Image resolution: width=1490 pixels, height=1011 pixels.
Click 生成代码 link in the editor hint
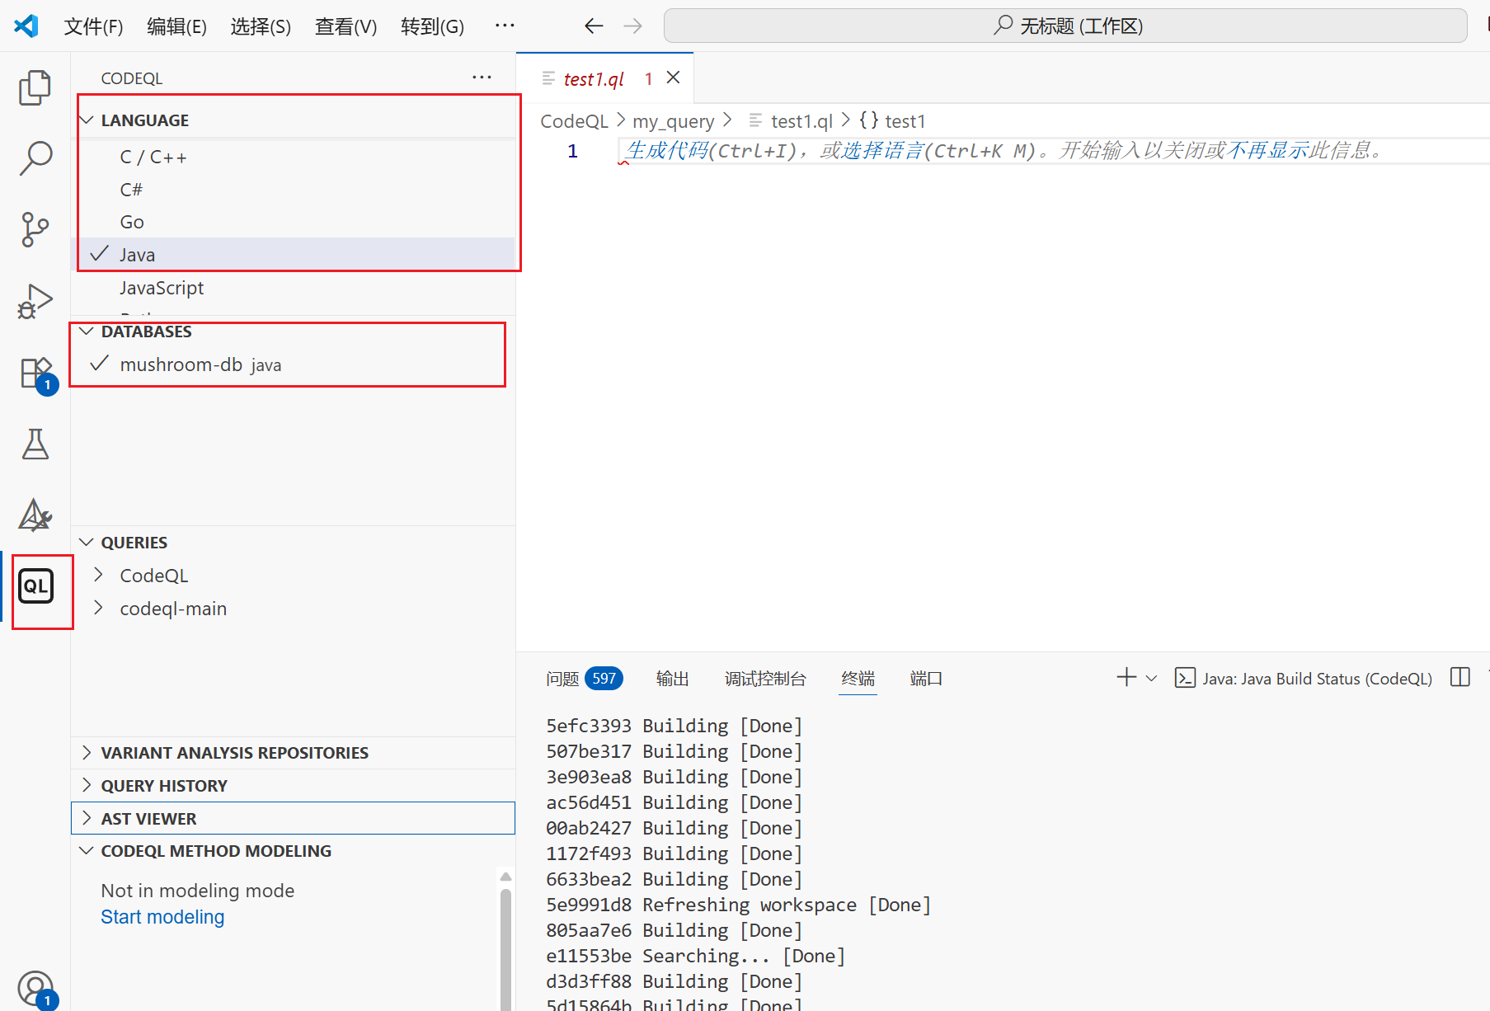click(666, 151)
